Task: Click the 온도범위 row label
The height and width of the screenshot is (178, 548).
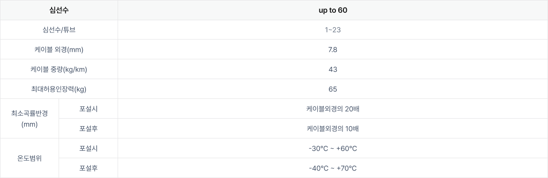Action: (29, 158)
